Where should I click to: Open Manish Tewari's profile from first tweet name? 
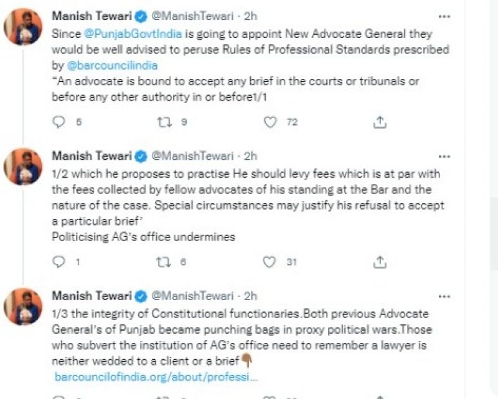[91, 17]
